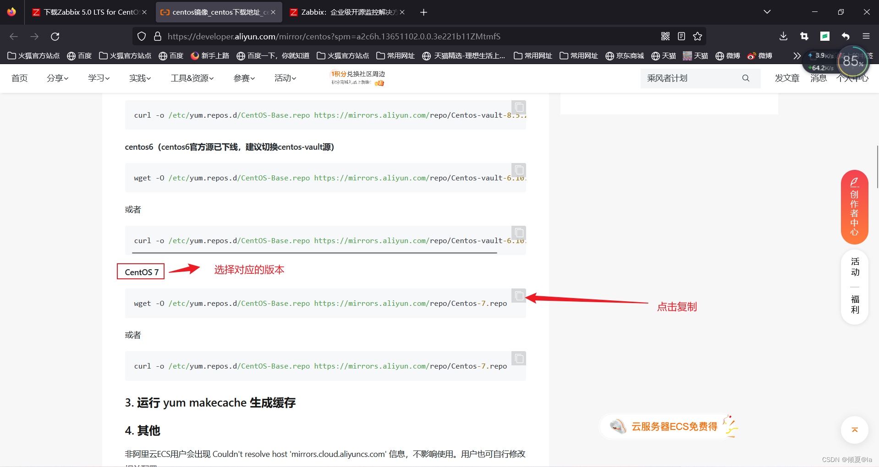The height and width of the screenshot is (467, 879).
Task: Copy the centos6 wget vault command
Action: point(519,170)
